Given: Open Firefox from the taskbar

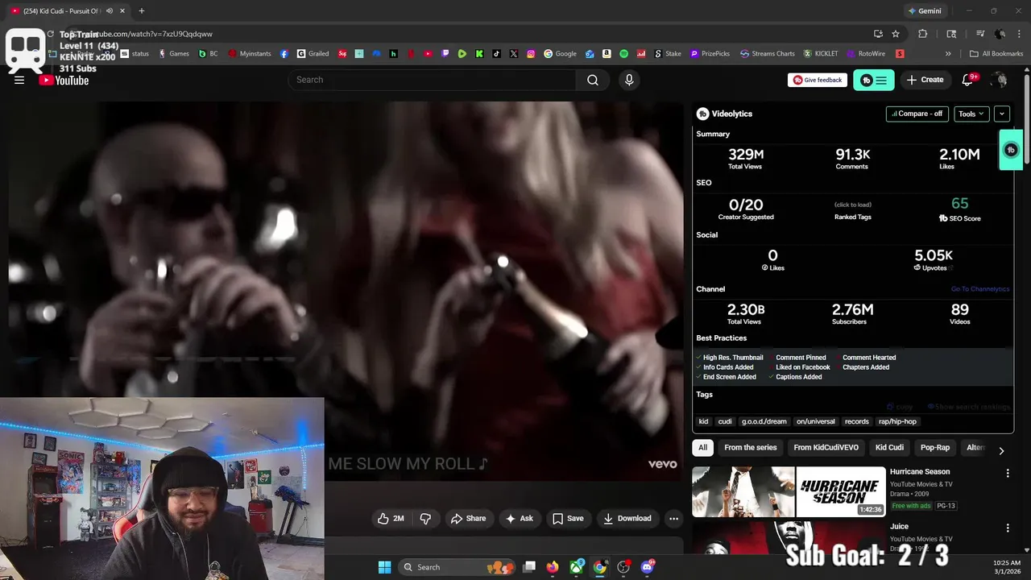Looking at the screenshot, I should [553, 567].
